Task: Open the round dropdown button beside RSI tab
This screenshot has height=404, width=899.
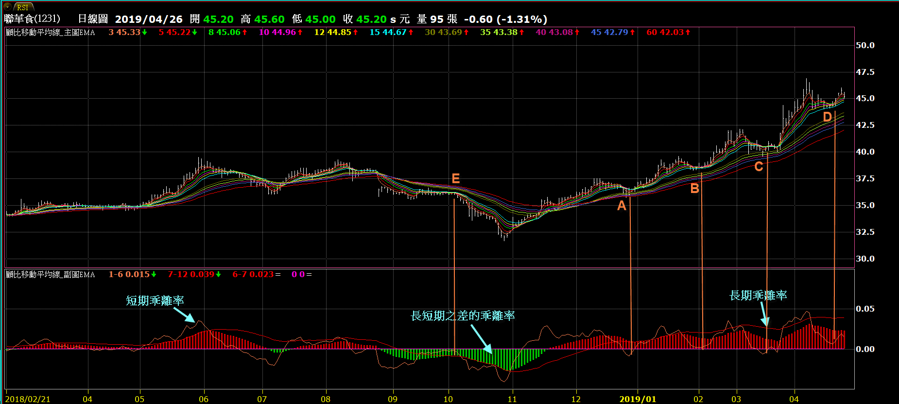Action: pos(7,7)
